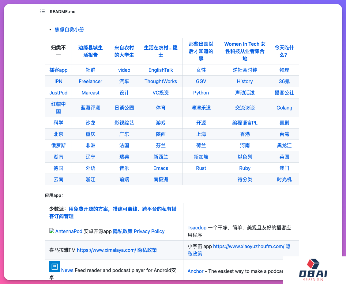The width and height of the screenshot is (346, 284).
Task: Open AntennaPod's 隐私政策 Privacy Policy link
Action: (139, 231)
